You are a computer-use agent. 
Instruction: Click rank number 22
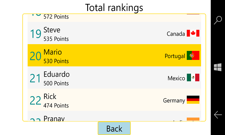pos(35,100)
